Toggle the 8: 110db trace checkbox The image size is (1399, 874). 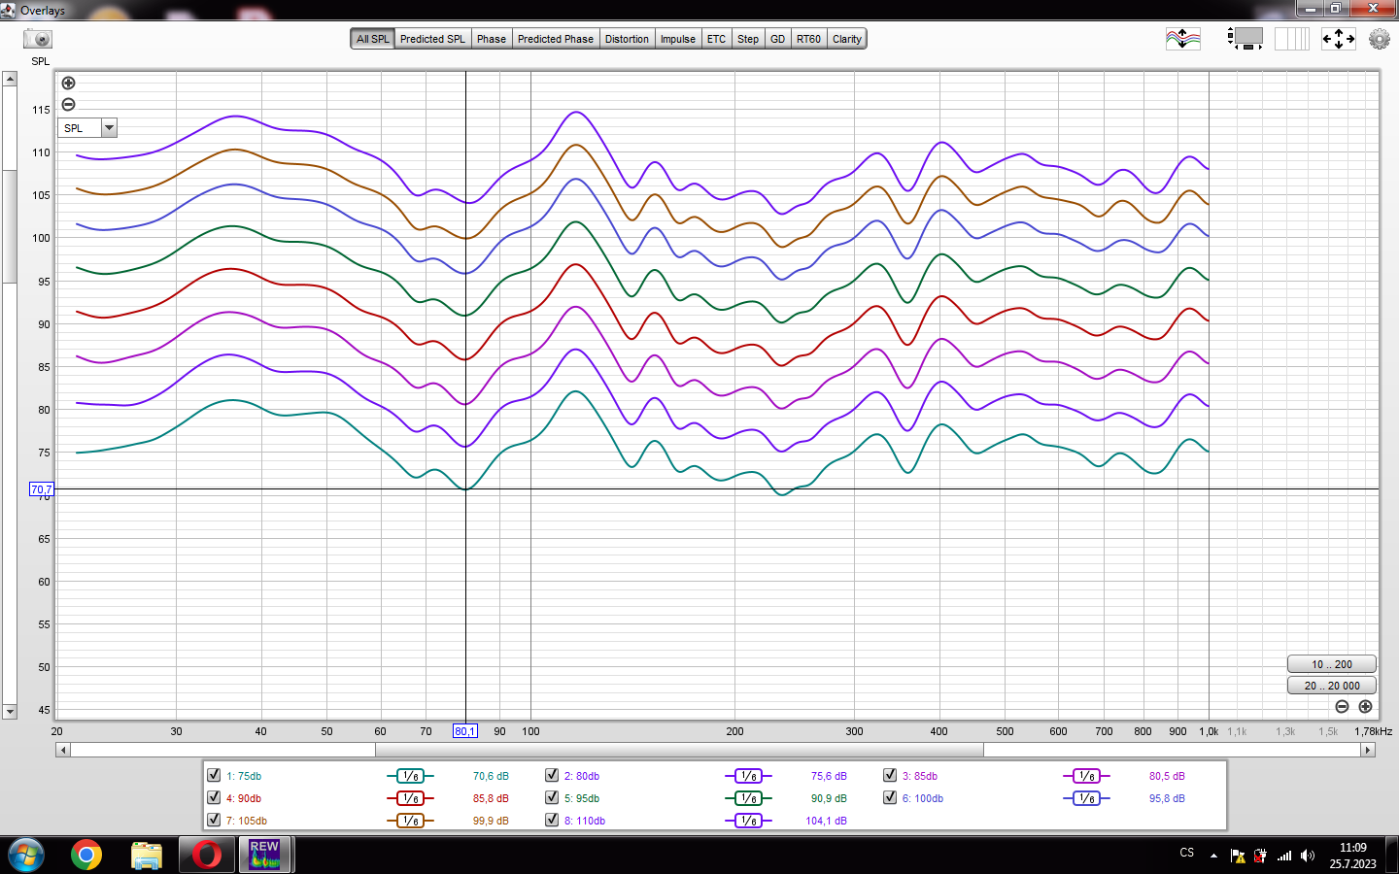[552, 820]
